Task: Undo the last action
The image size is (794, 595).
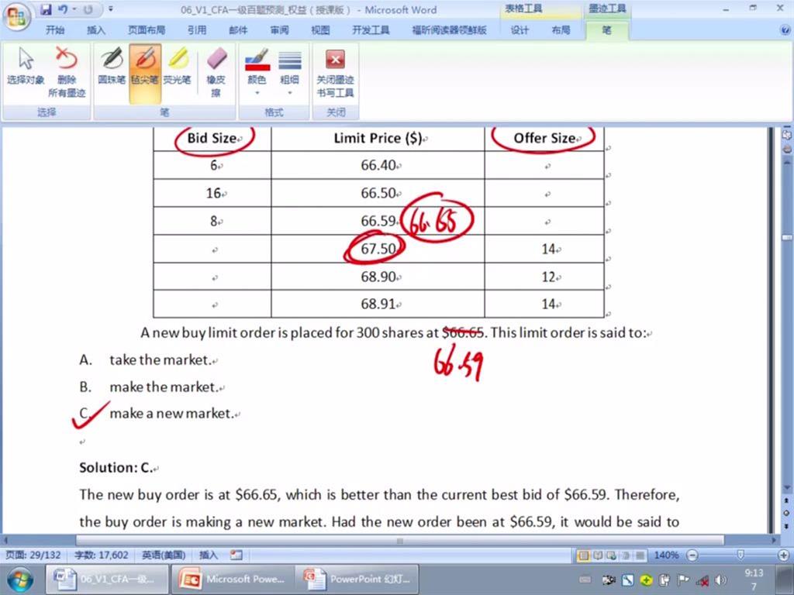Action: pyautogui.click(x=63, y=9)
